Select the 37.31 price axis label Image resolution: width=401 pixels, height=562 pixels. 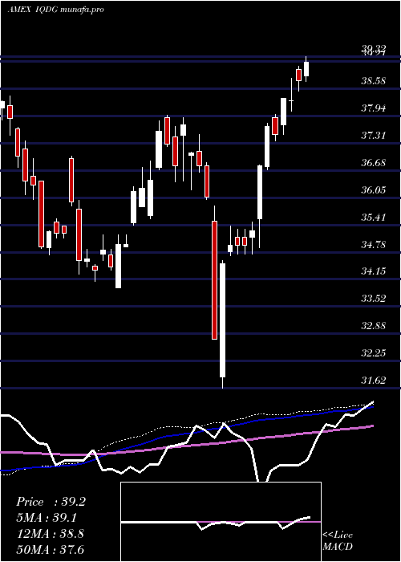374,136
